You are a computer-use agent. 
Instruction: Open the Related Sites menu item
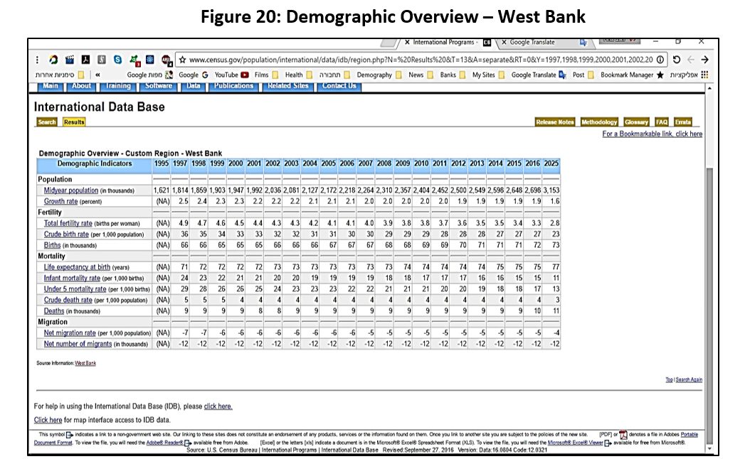(288, 87)
